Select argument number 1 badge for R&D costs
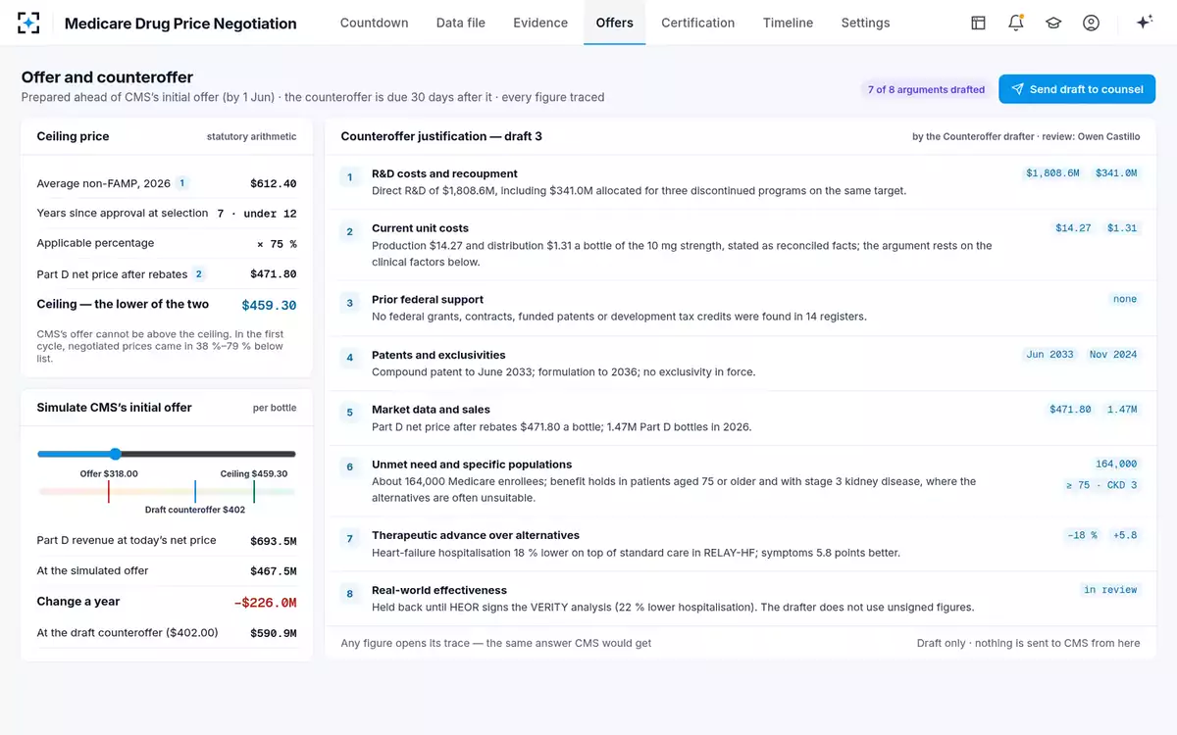This screenshot has height=735, width=1177. tap(349, 177)
